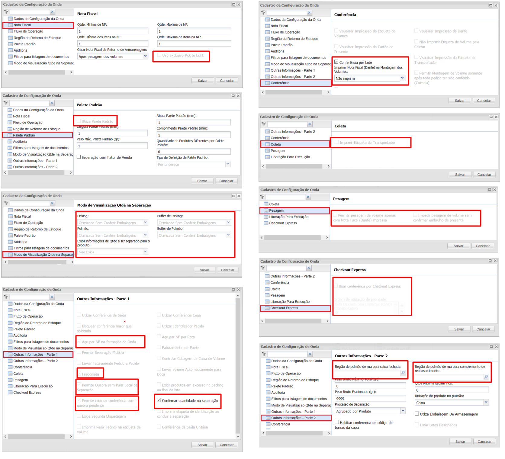
Task: Click the funnel icon in the Modo de Visualização window
Action: point(6,203)
